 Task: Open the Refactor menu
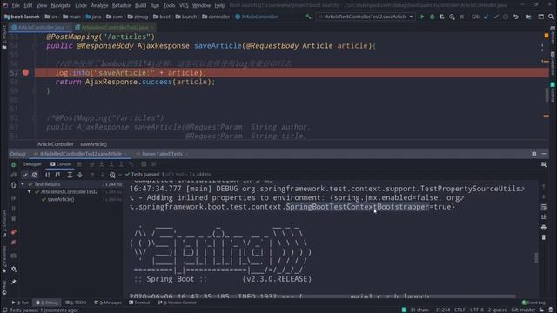[121, 6]
